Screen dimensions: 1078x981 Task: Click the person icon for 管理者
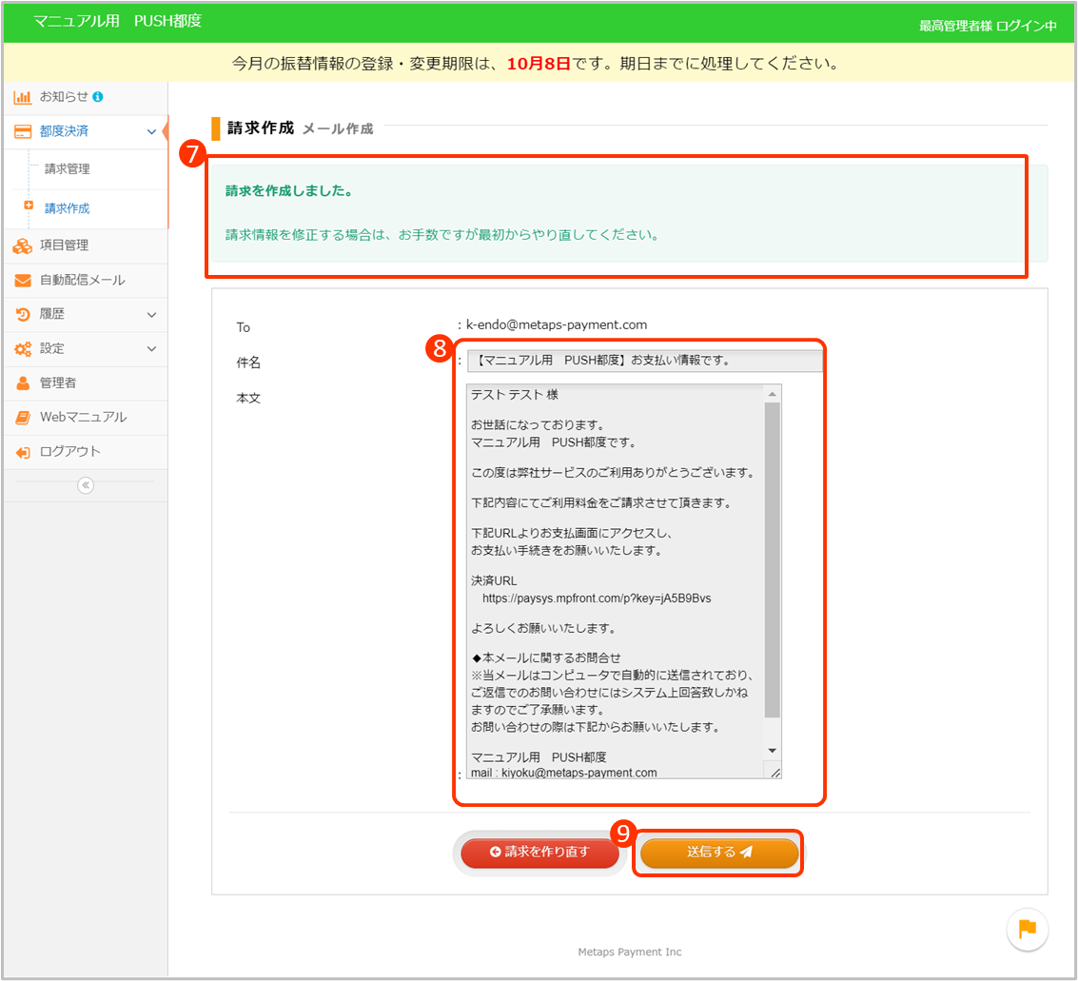point(23,383)
